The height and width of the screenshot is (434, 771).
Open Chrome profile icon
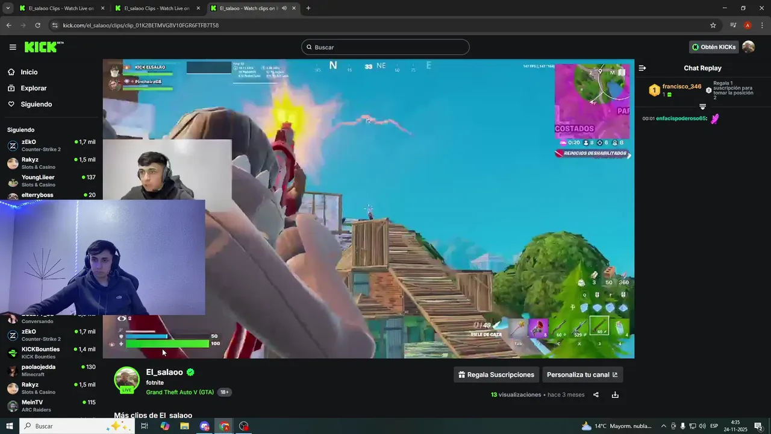pyautogui.click(x=748, y=25)
